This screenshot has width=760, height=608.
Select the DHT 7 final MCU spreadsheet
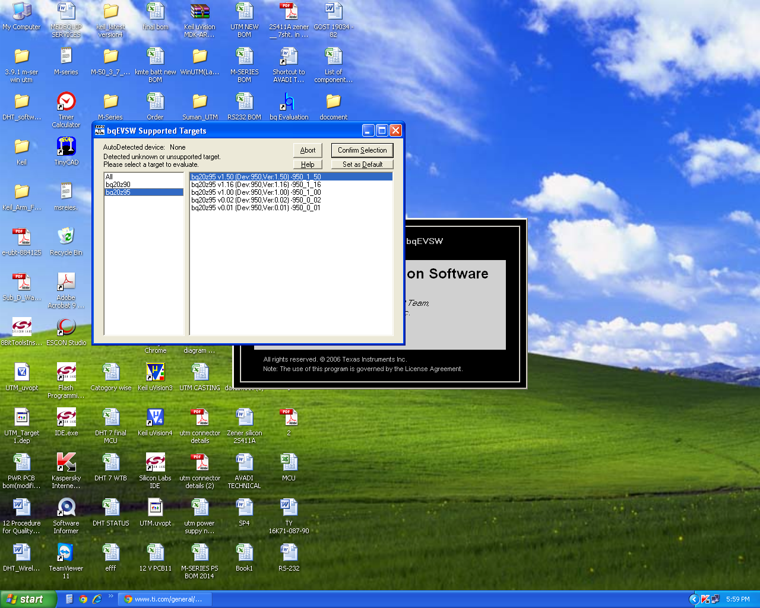point(110,426)
